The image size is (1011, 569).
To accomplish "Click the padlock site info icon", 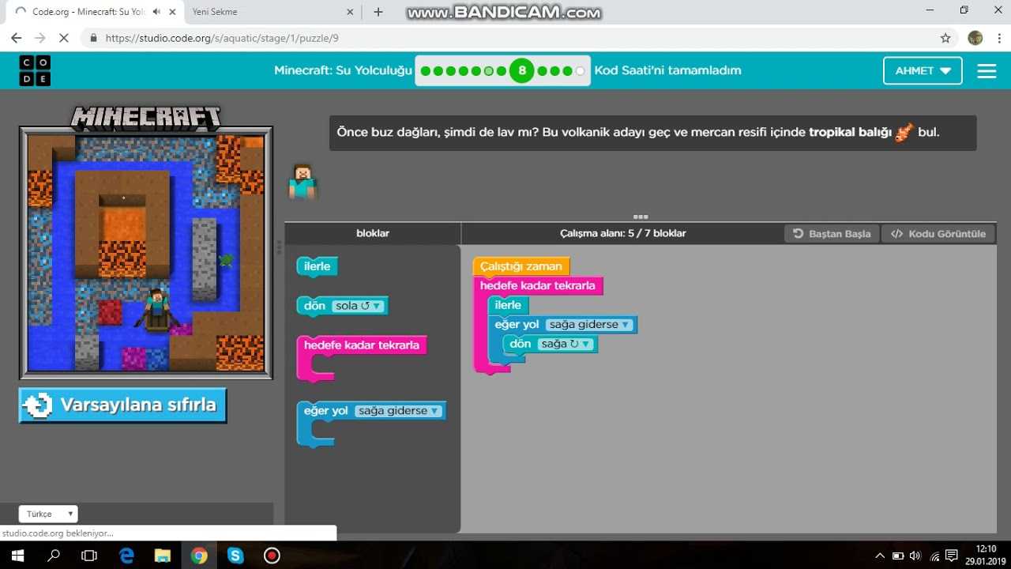I will pyautogui.click(x=94, y=38).
